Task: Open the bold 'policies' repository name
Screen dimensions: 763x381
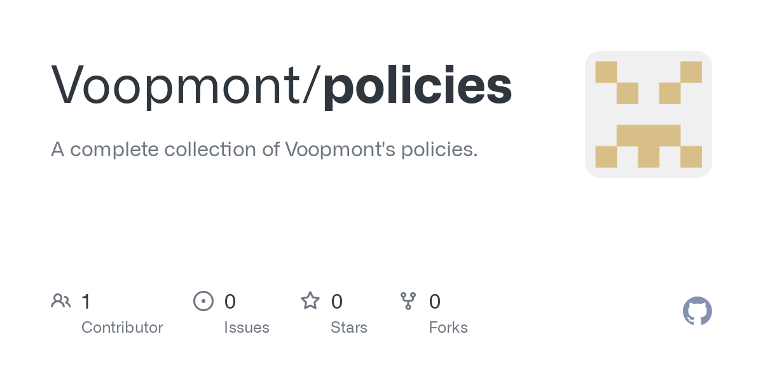Action: click(417, 86)
